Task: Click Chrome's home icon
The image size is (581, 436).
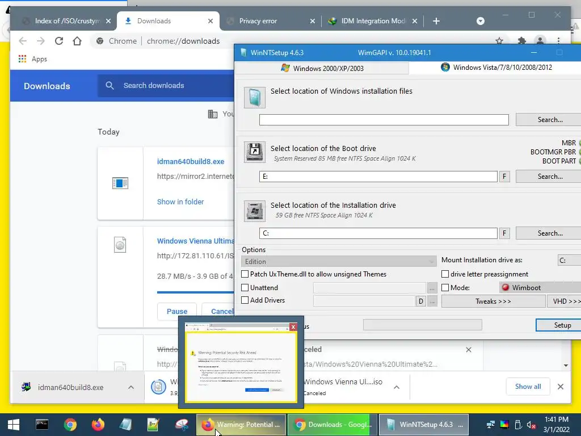Action: pyautogui.click(x=77, y=41)
